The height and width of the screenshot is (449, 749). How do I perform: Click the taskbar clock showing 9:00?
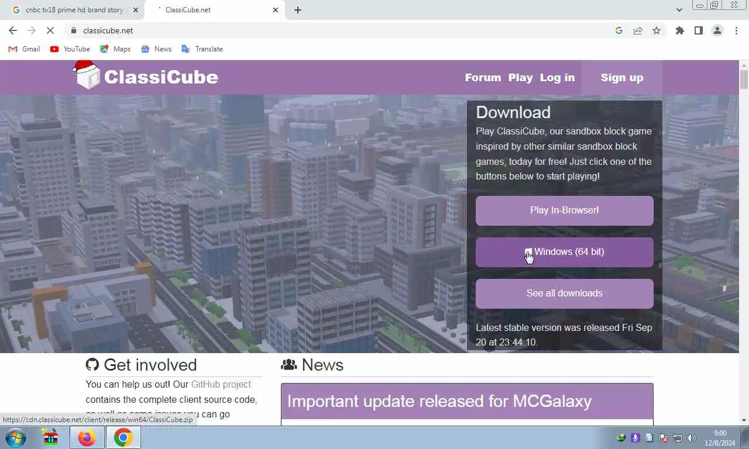click(x=720, y=438)
